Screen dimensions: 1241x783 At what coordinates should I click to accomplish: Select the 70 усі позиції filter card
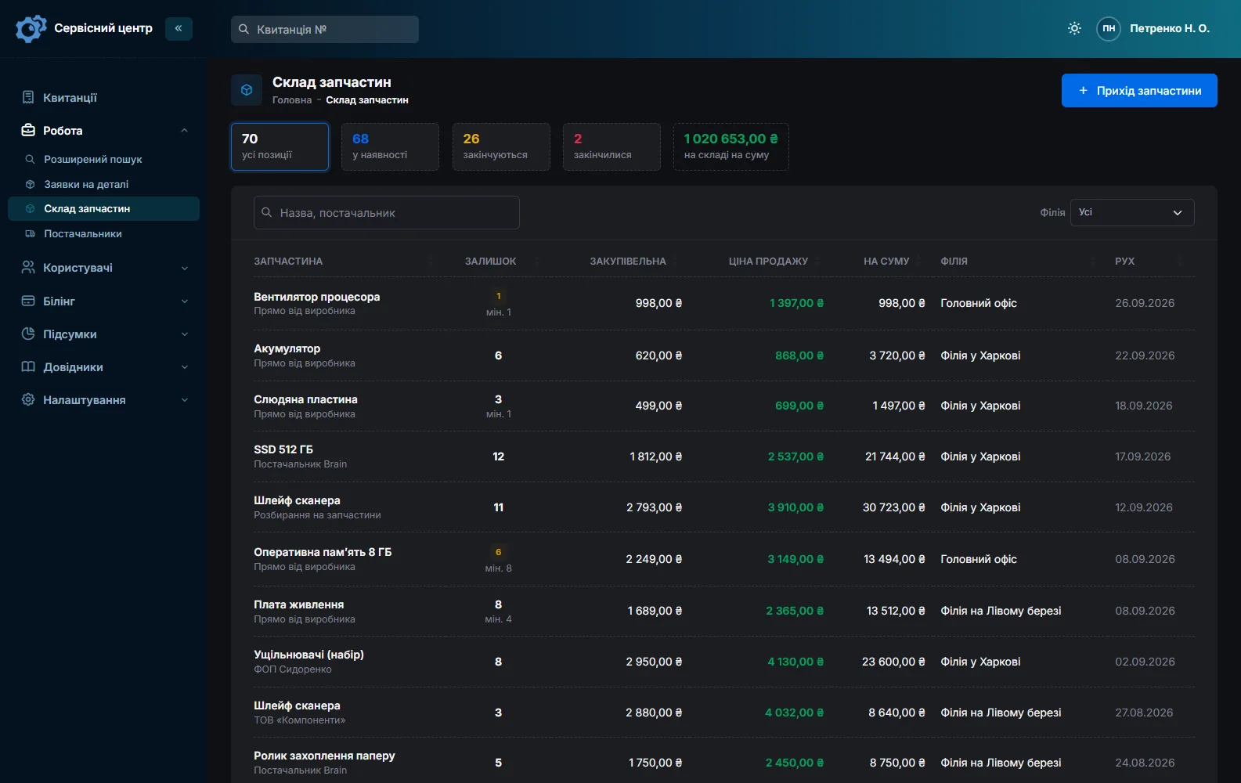(280, 146)
